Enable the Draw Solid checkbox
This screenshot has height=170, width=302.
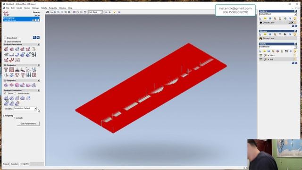[x=5, y=38]
